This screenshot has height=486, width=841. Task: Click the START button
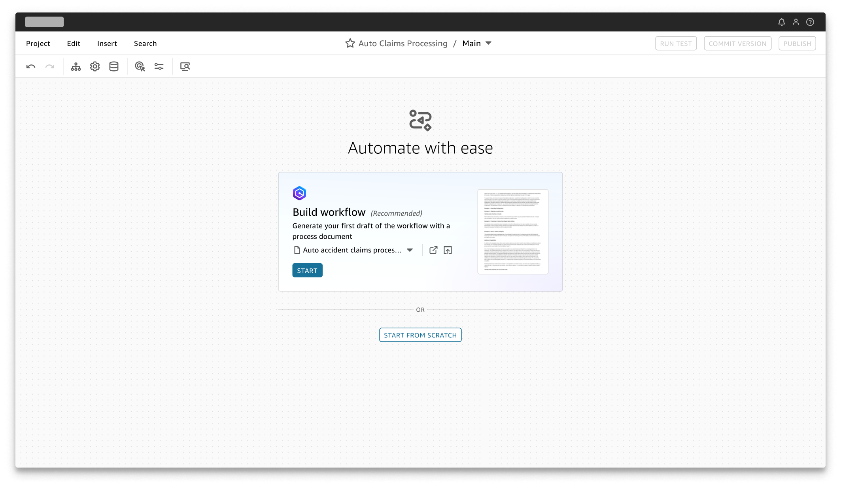click(x=307, y=270)
